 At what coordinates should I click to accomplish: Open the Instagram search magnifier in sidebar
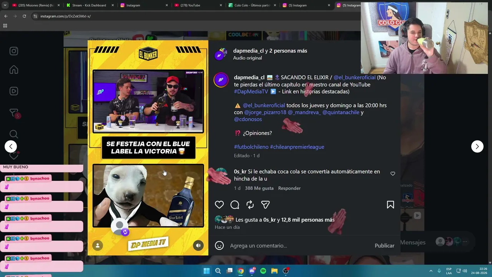[14, 134]
